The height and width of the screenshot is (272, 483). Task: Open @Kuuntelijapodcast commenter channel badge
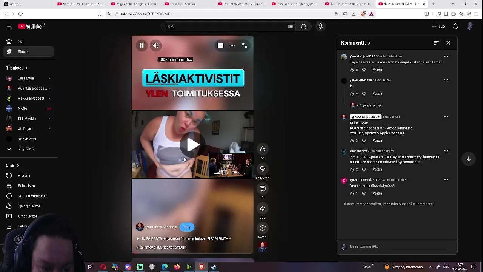366,117
